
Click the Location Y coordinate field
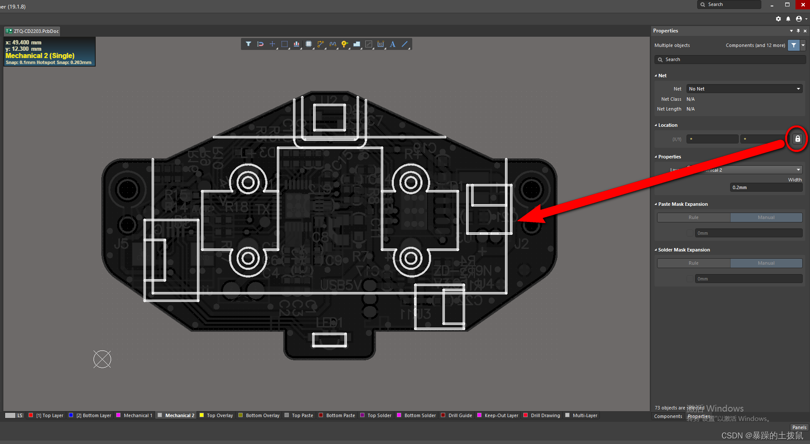point(765,139)
